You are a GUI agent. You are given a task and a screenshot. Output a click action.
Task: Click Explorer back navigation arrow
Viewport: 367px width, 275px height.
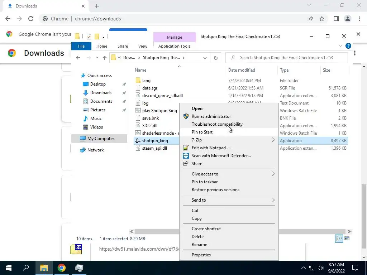[x=78, y=58]
